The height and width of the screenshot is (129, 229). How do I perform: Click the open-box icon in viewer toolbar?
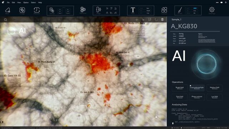tap(150, 20)
